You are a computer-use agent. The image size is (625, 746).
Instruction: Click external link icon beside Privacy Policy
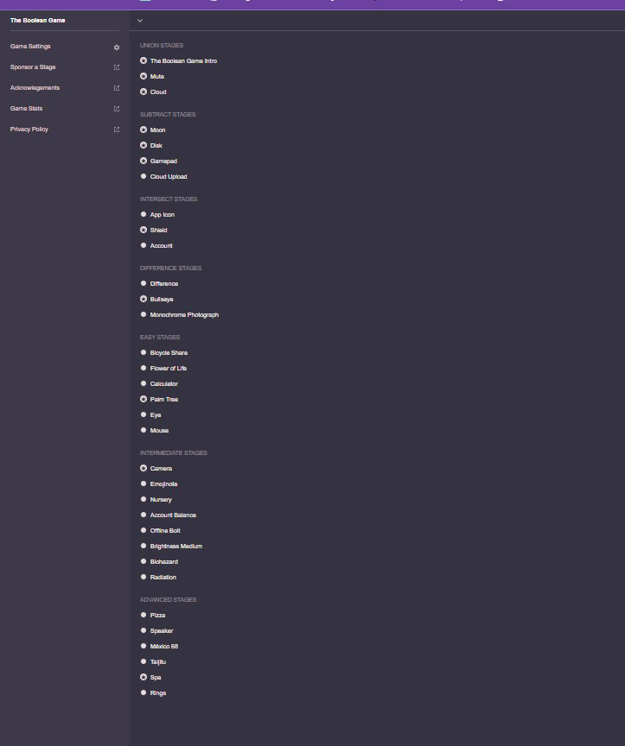pos(117,130)
